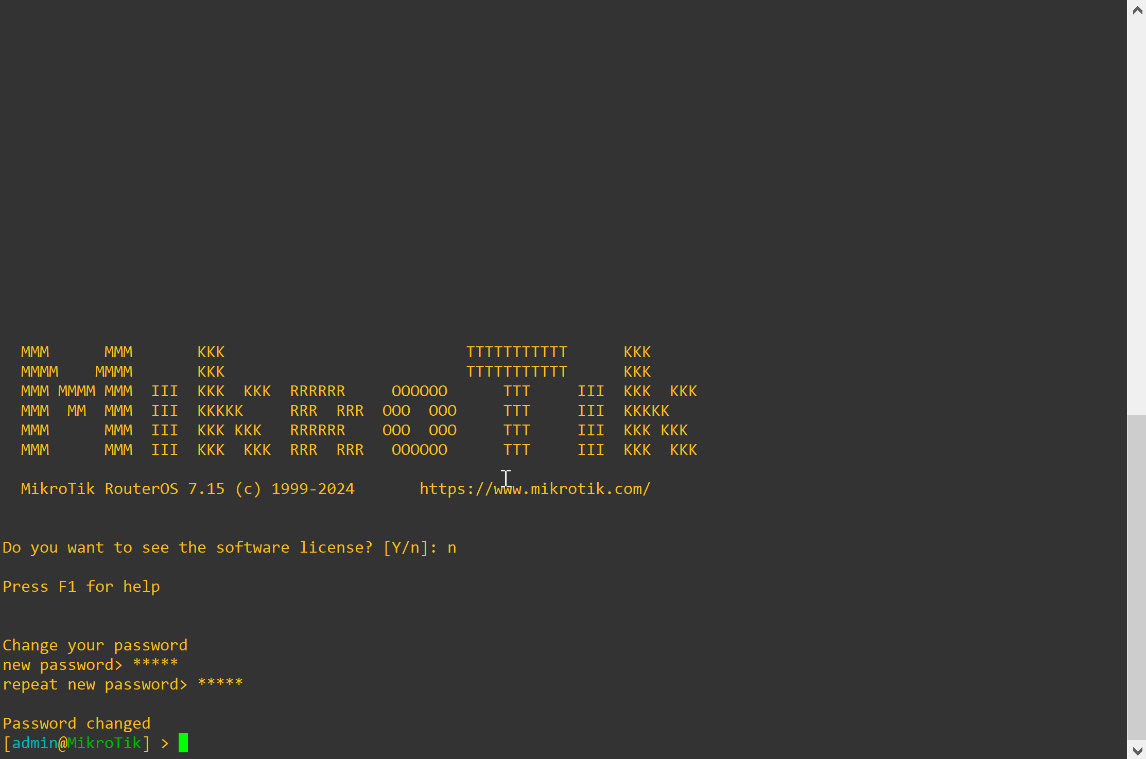Click the admin username label
This screenshot has height=759, width=1146.
pyautogui.click(x=35, y=743)
